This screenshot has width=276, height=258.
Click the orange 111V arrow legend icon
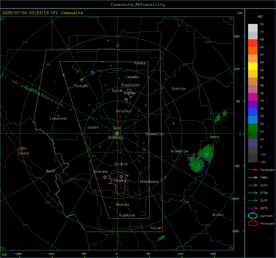point(253,185)
